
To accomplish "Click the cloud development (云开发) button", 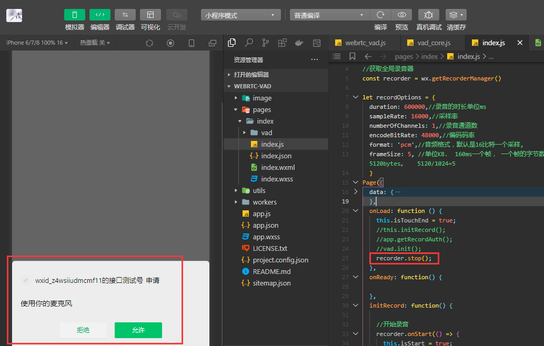I will pos(177,15).
